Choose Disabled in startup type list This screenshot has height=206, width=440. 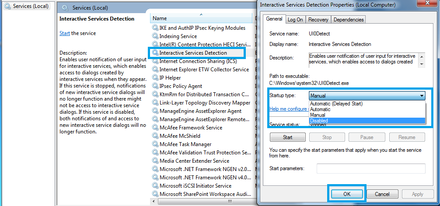[367, 121]
